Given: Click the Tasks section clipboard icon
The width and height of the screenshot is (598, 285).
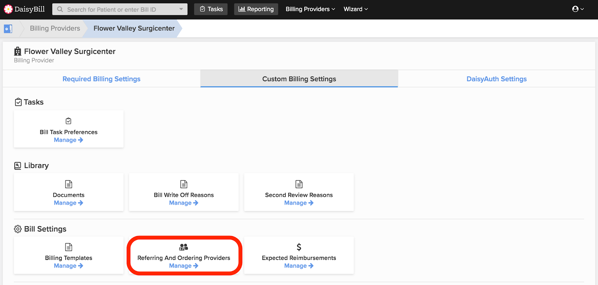Looking at the screenshot, I should pyautogui.click(x=18, y=102).
